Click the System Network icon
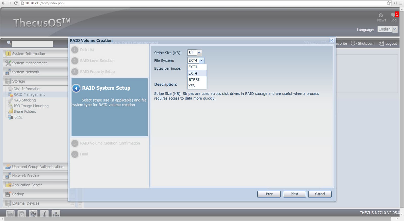 click(x=8, y=72)
